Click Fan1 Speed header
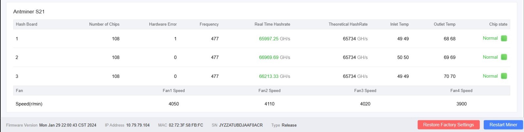Image resolution: width=524 pixels, height=132 pixels. [x=174, y=91]
